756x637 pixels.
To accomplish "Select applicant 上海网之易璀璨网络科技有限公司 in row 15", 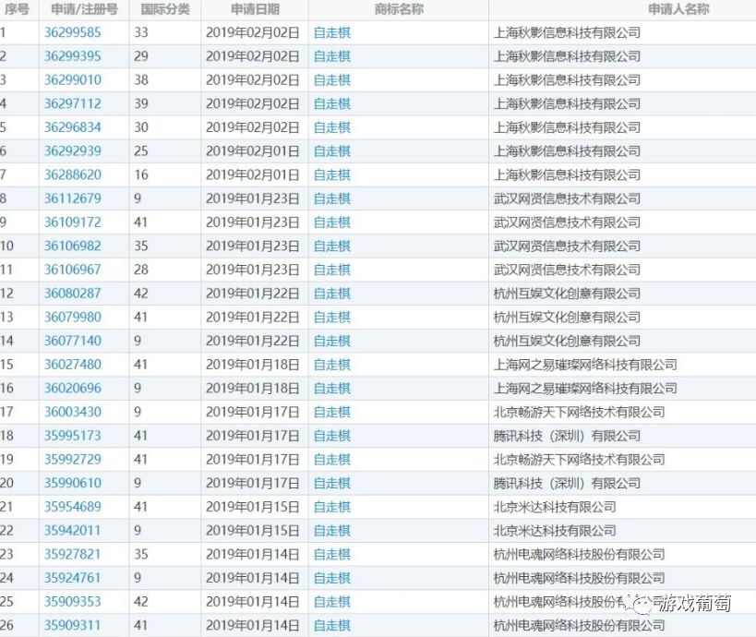I will point(585,365).
